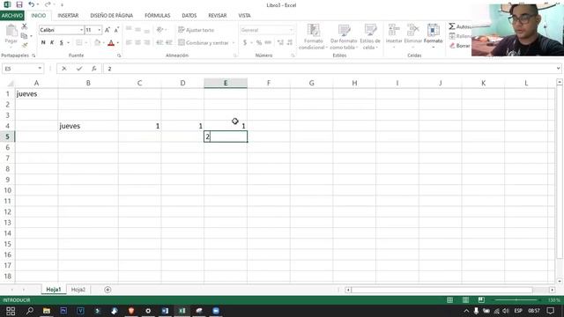Viewport: 564px width, 317px height.
Task: Align text left
Action: pos(129,43)
